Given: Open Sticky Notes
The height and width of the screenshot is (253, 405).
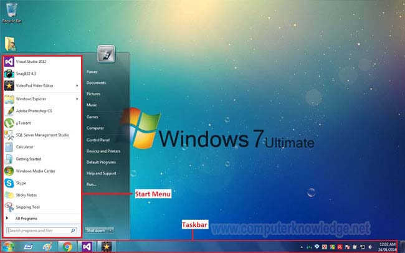Looking at the screenshot, I should click(42, 195).
